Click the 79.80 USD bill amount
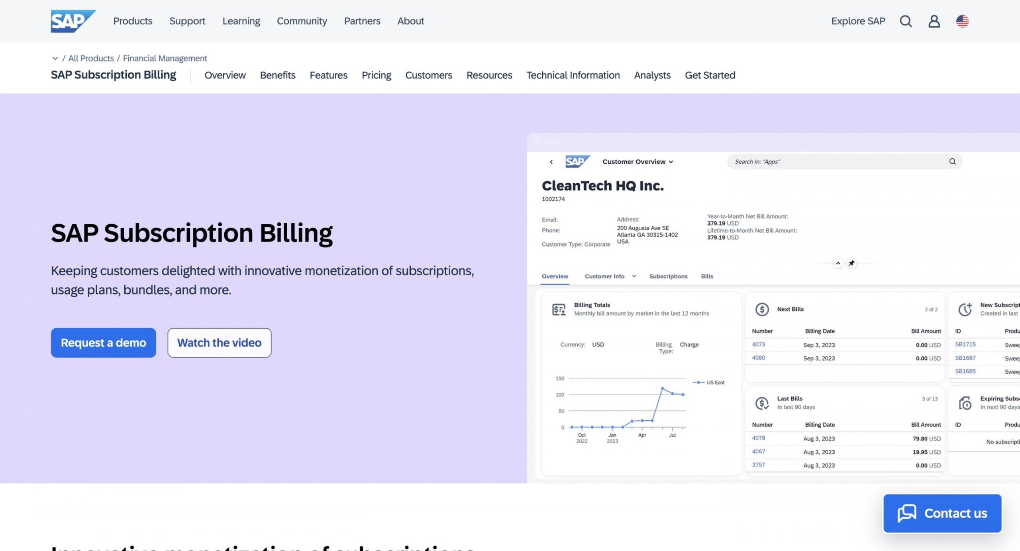The width and height of the screenshot is (1020, 551). coord(926,438)
